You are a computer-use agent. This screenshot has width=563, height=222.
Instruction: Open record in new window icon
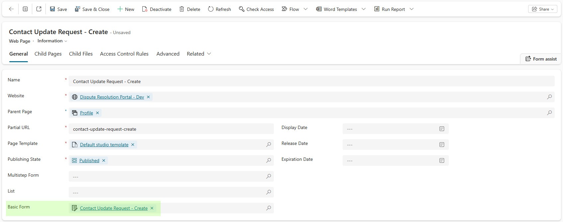coord(39,9)
